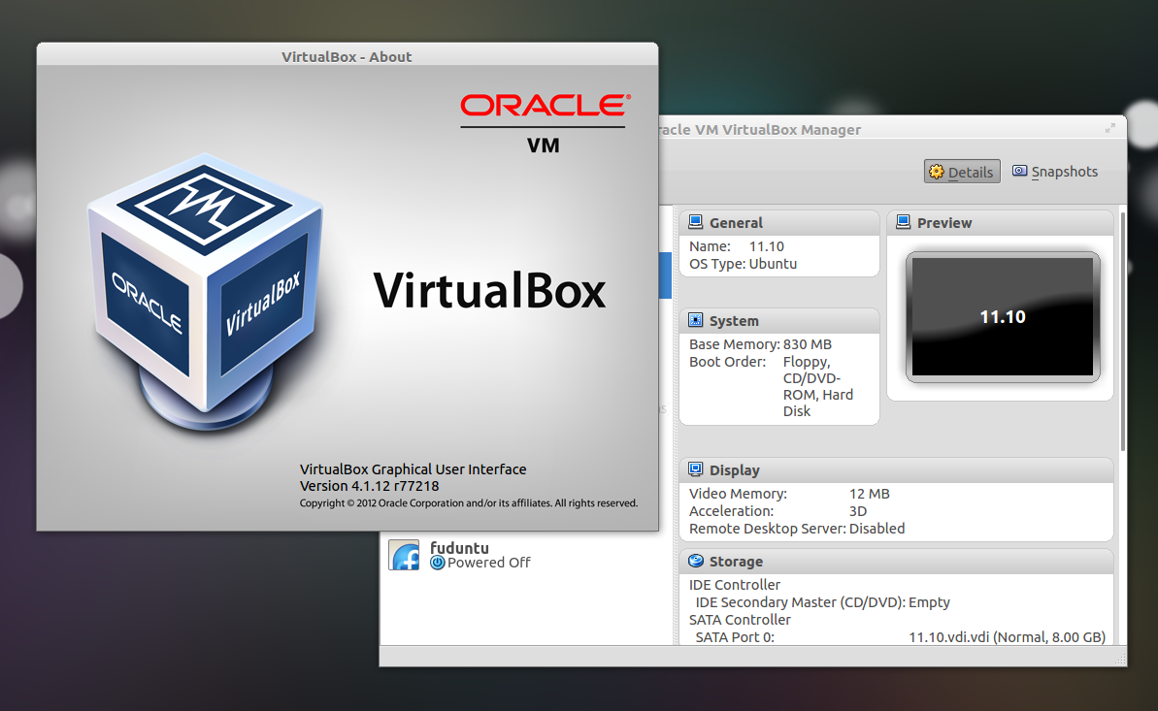Click the System panel chip icon
This screenshot has height=711, width=1158.
pos(695,320)
